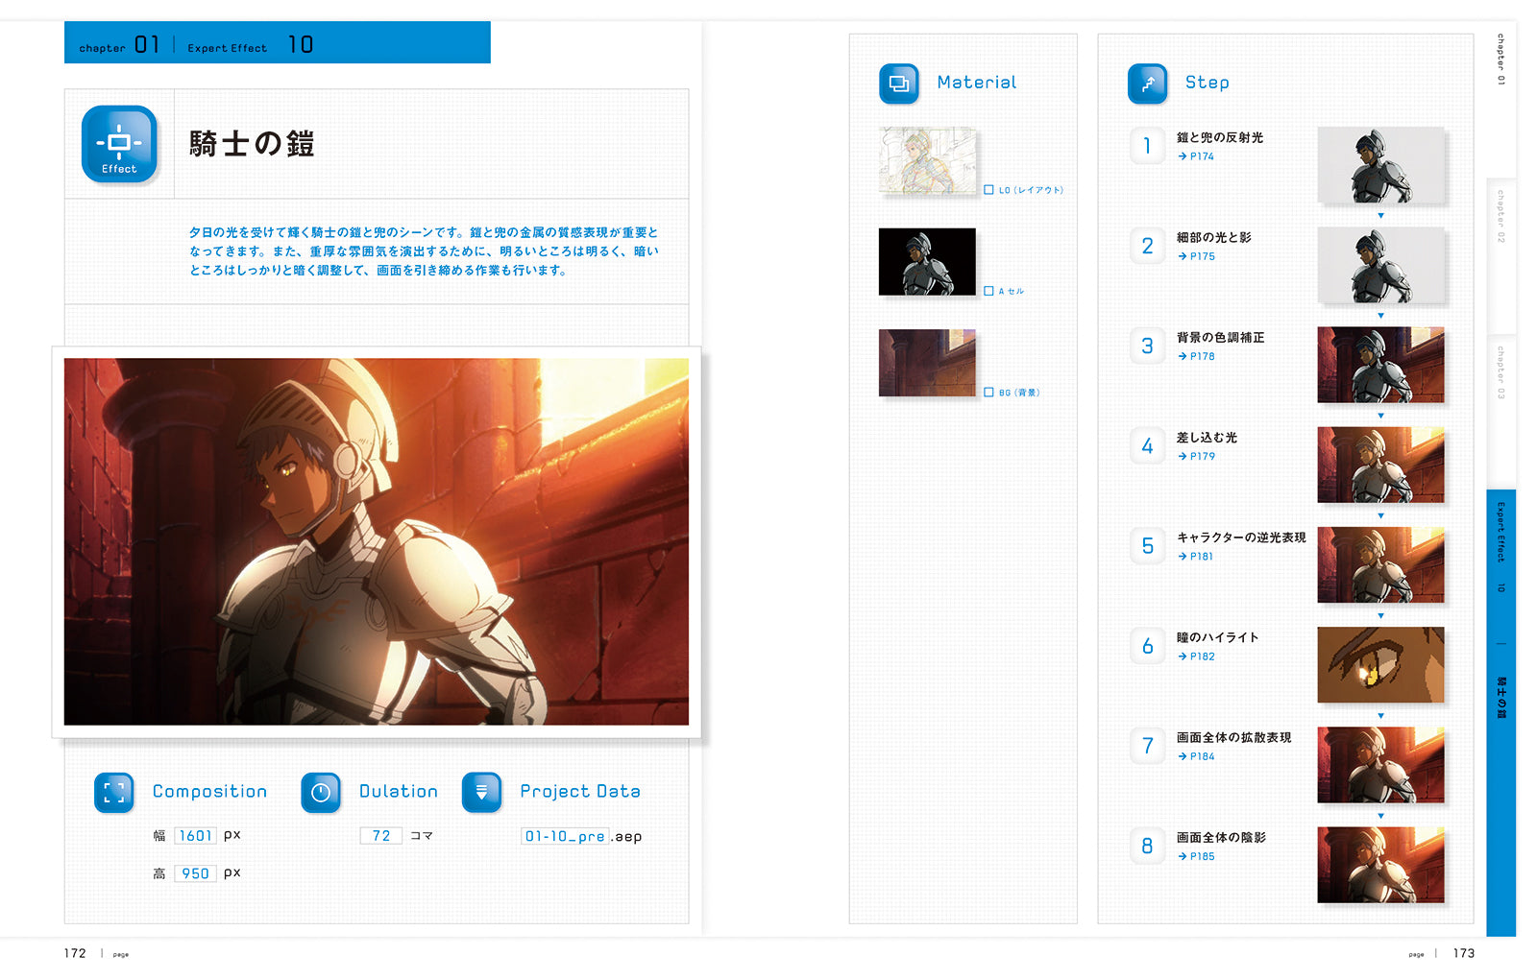Click the Project Data heading text
The height and width of the screenshot is (979, 1537).
pyautogui.click(x=580, y=792)
